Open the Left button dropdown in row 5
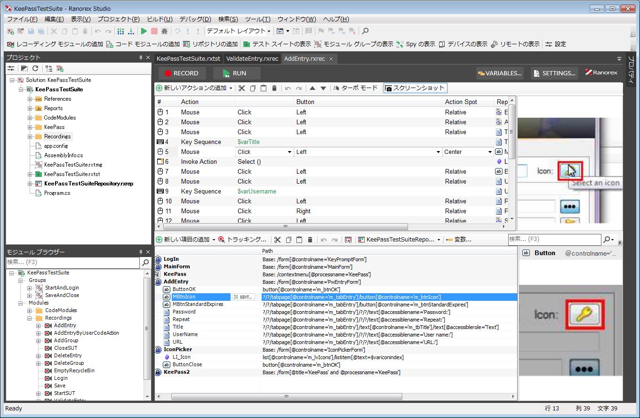640x418 pixels. (438, 152)
